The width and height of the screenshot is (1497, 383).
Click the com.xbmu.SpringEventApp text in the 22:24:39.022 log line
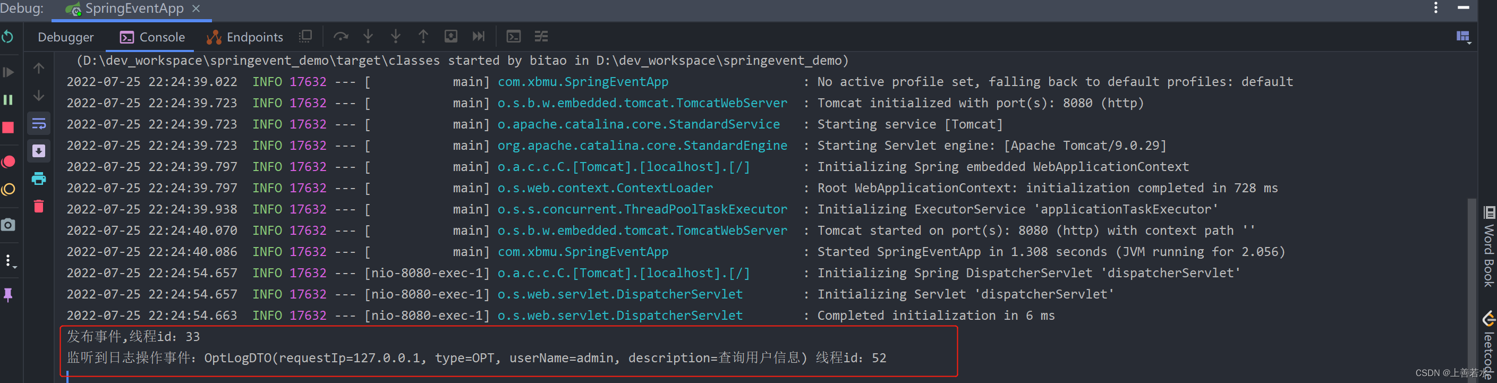583,82
